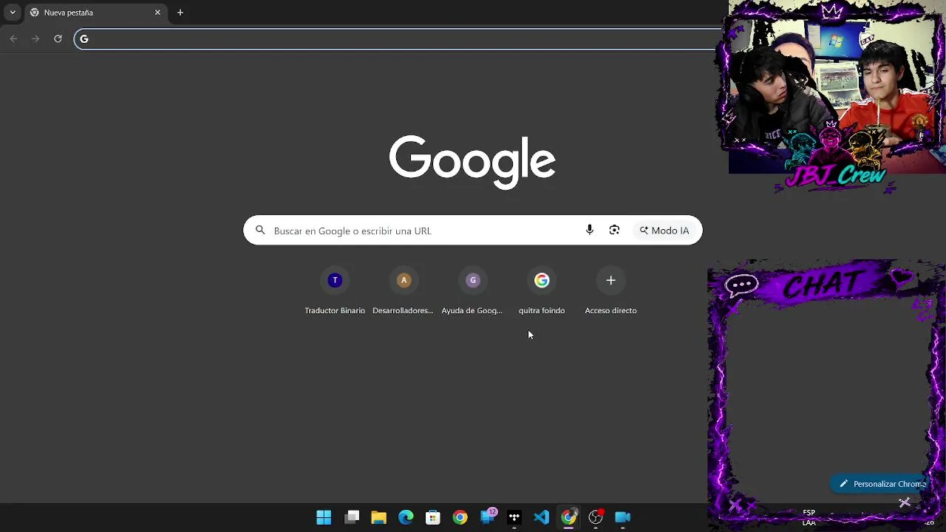This screenshot has height=532, width=946.
Task: Open the tab search dropdown arrow
Action: 13,13
